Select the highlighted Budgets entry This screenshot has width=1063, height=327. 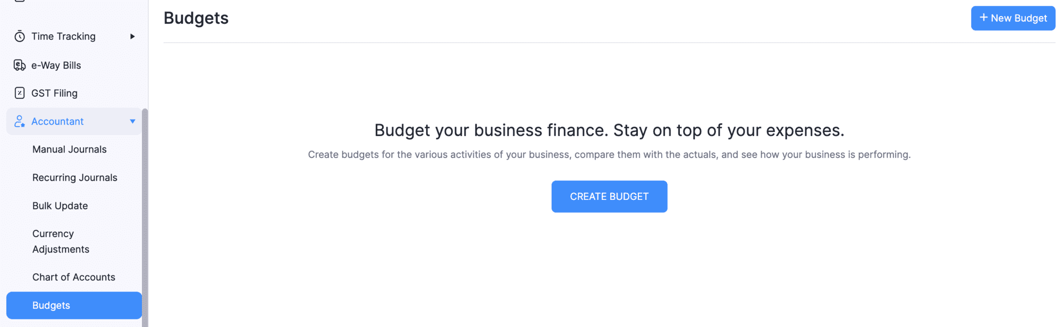pyautogui.click(x=50, y=305)
